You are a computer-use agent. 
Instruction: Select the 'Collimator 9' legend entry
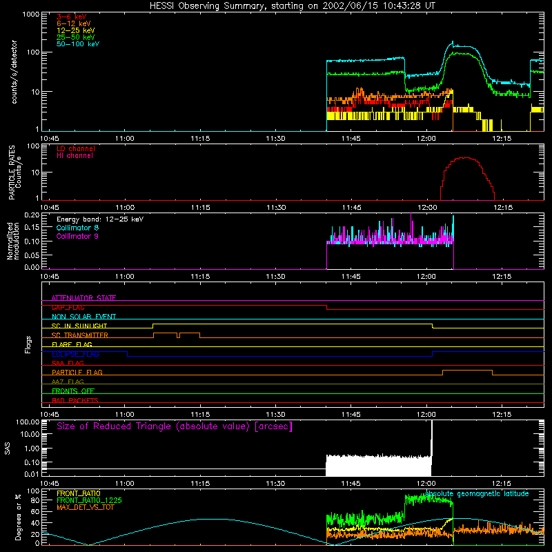point(77,236)
